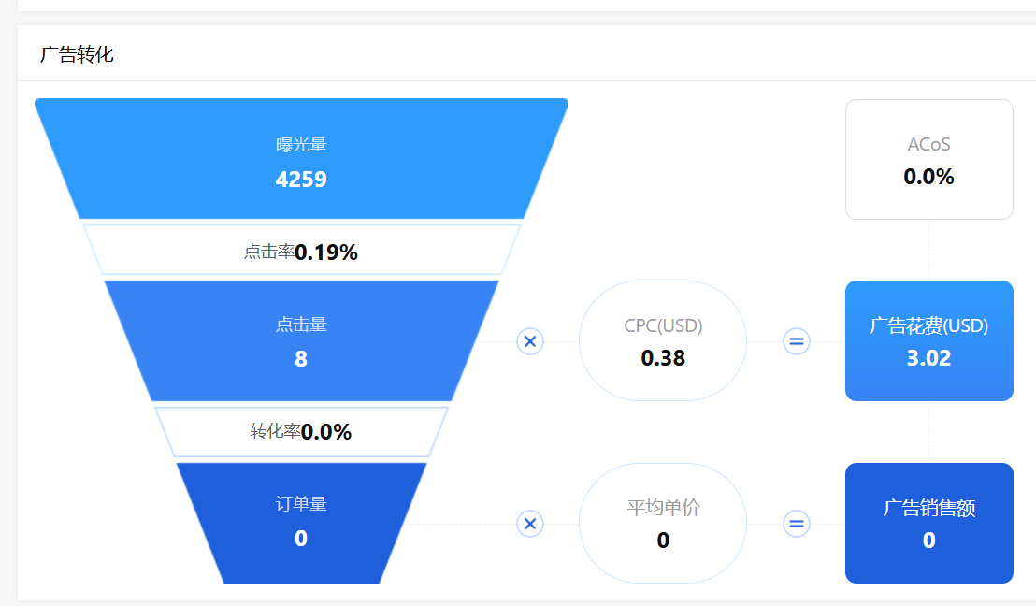Click the 点击率 0.19% band
This screenshot has width=1036, height=606.
coord(301,251)
